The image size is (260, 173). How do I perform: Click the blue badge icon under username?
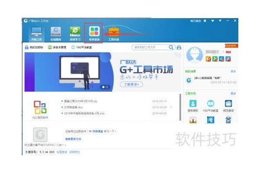[x=221, y=59]
